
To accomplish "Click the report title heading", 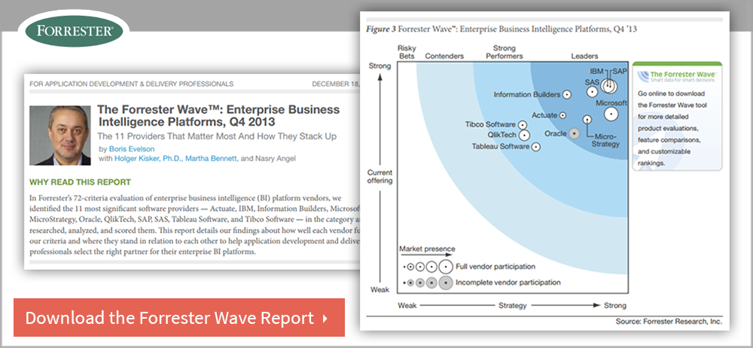I will [218, 115].
